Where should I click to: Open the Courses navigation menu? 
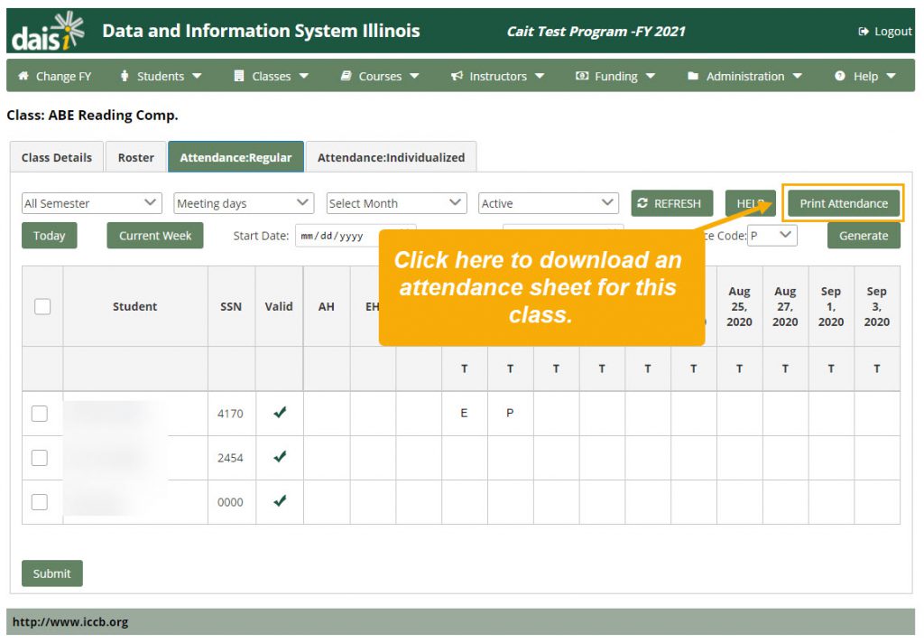(x=378, y=76)
